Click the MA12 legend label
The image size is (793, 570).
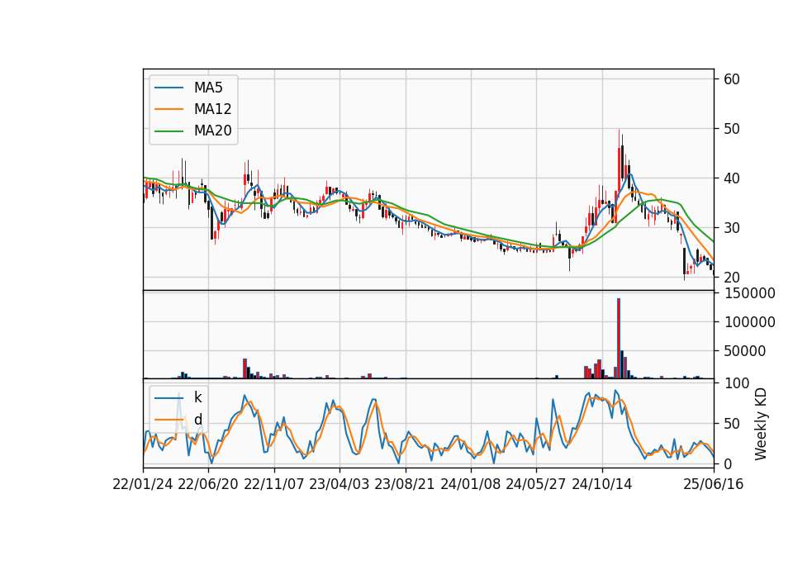click(x=212, y=109)
